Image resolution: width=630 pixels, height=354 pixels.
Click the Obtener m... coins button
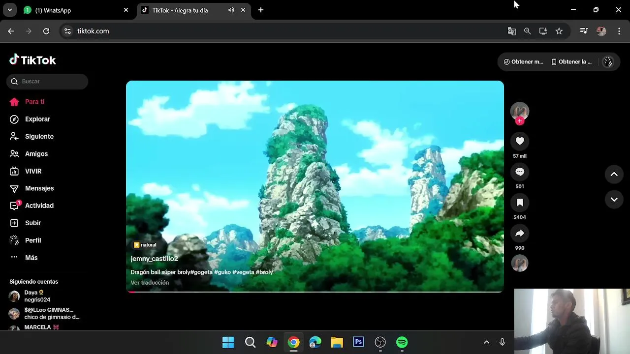point(524,62)
